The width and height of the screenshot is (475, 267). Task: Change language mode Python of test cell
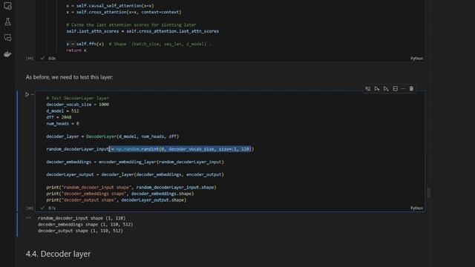click(416, 208)
